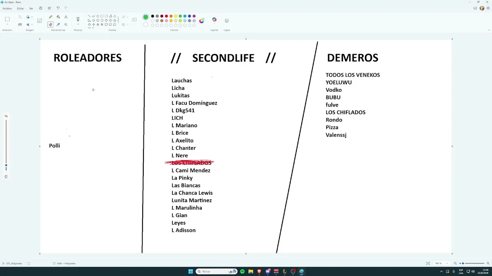This screenshot has height=276, width=492.
Task: Click the 'Polli' text on canvas
Action: pos(55,146)
